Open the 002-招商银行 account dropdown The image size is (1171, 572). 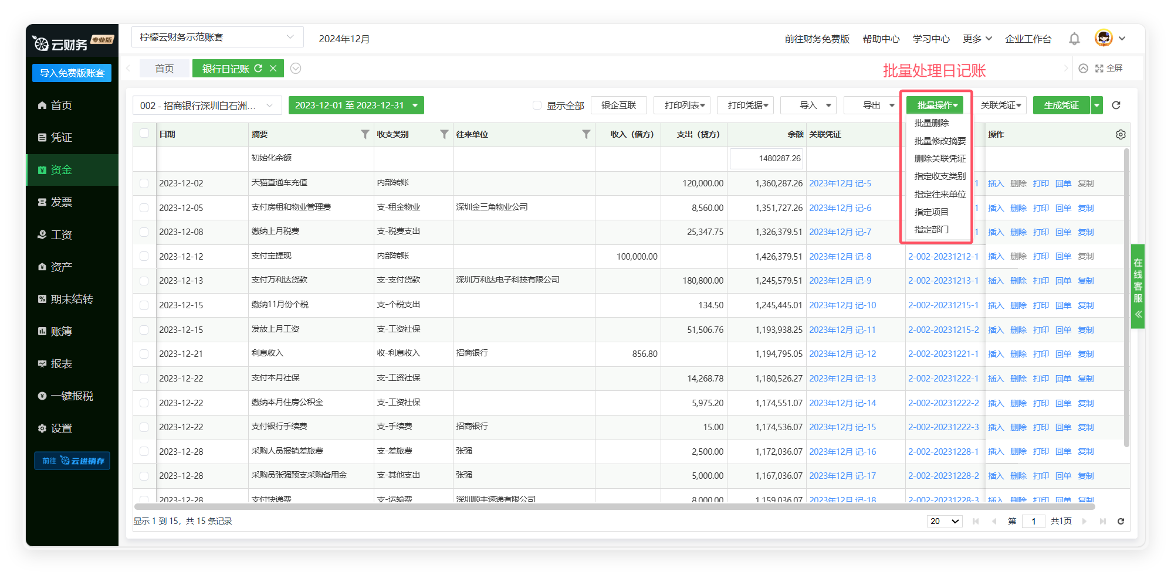207,105
